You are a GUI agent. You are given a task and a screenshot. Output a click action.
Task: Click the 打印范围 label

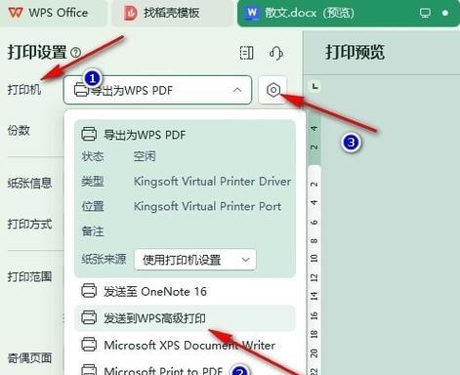click(29, 276)
